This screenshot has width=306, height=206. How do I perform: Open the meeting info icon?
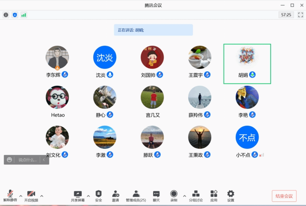(6, 15)
